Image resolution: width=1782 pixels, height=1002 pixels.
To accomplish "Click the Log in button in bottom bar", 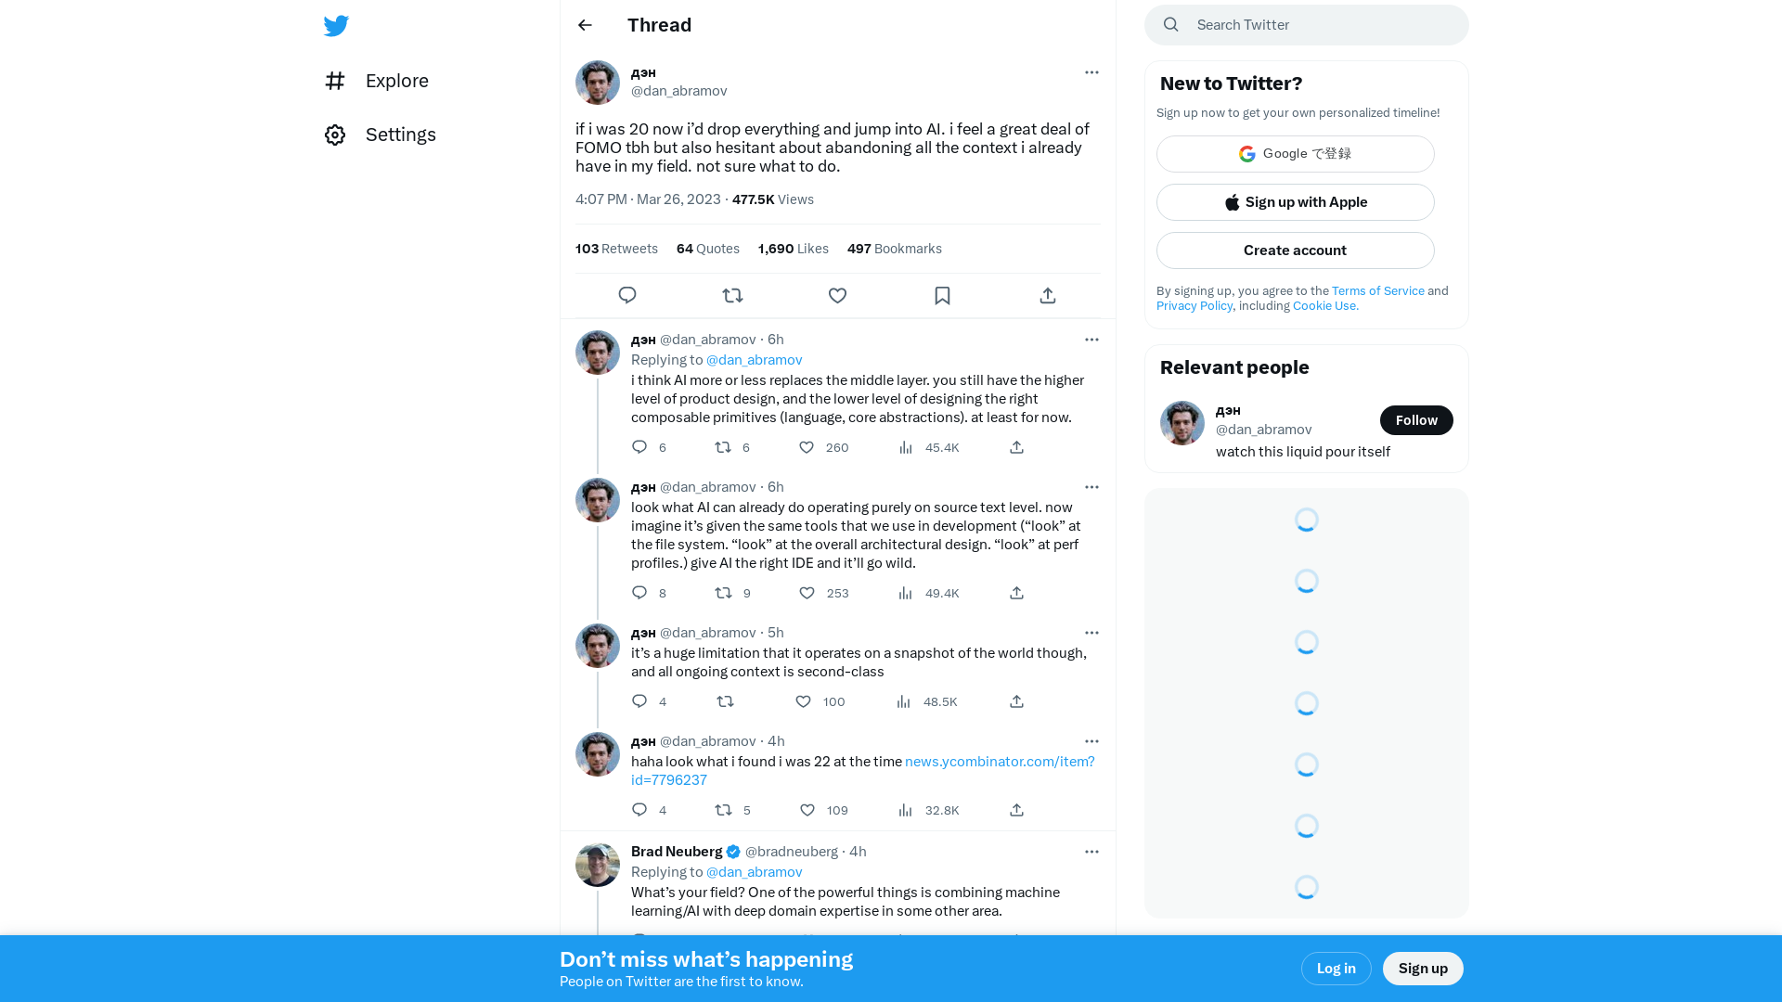I will tap(1336, 969).
